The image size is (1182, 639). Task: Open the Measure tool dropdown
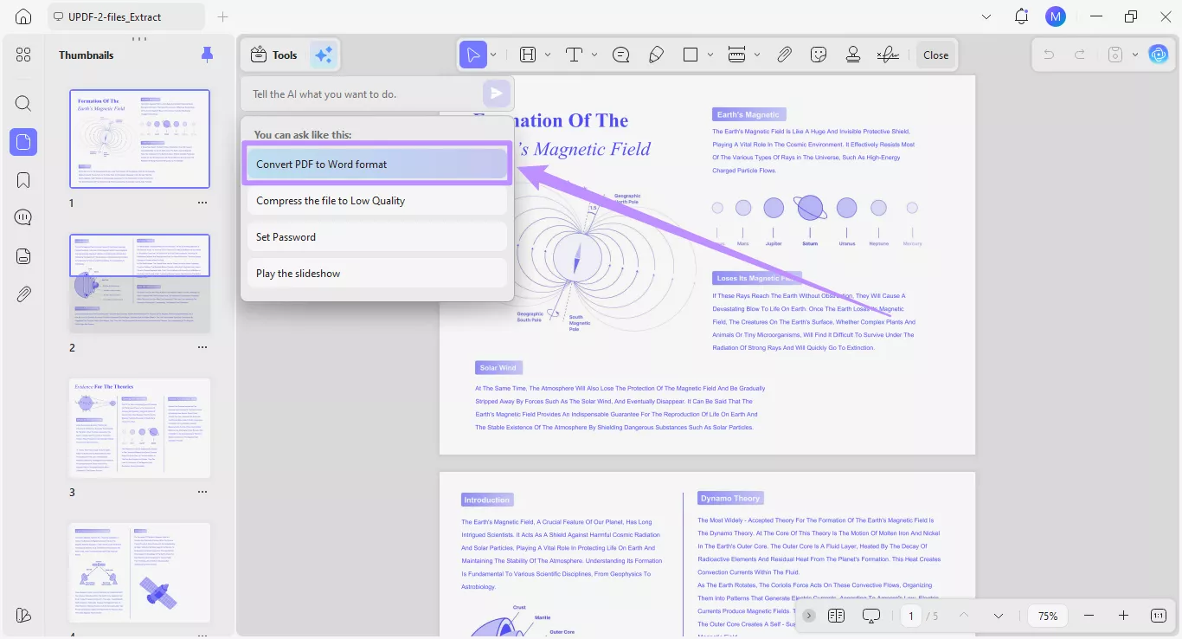pos(757,54)
